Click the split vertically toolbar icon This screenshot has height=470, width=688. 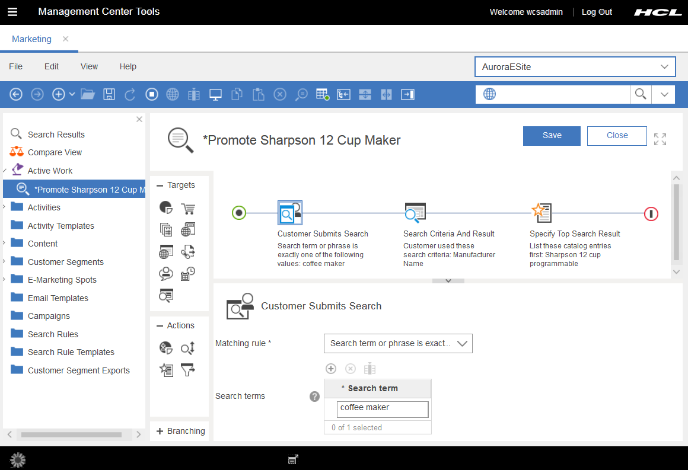click(386, 94)
